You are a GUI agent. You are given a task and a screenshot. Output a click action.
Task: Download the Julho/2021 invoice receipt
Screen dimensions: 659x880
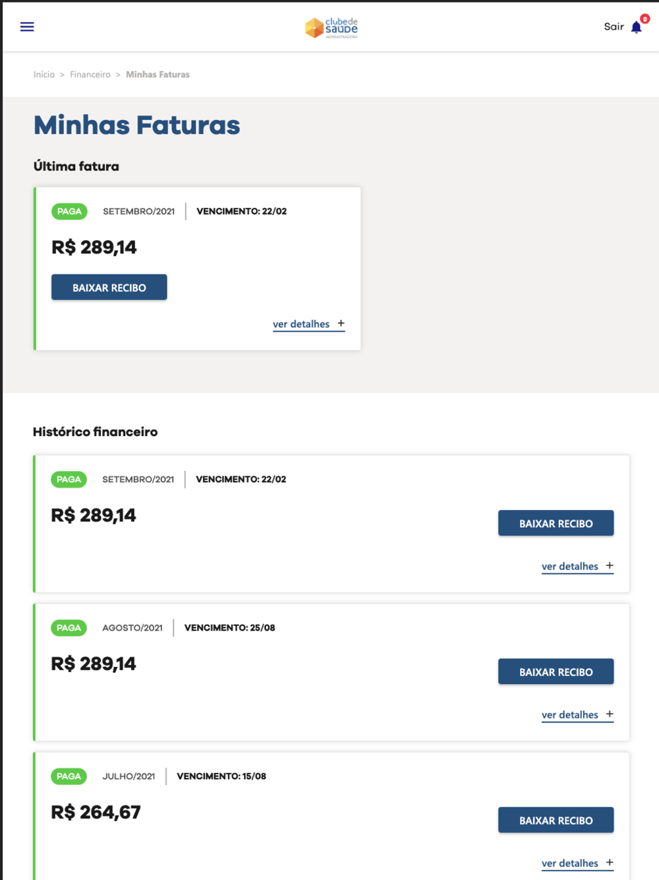pyautogui.click(x=556, y=820)
